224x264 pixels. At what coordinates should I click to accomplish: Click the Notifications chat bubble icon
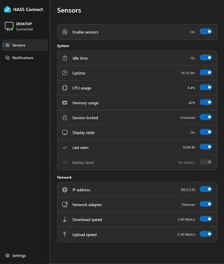7,58
